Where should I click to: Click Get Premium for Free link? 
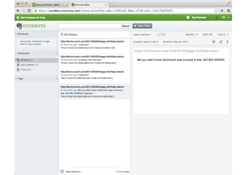coord(31,18)
